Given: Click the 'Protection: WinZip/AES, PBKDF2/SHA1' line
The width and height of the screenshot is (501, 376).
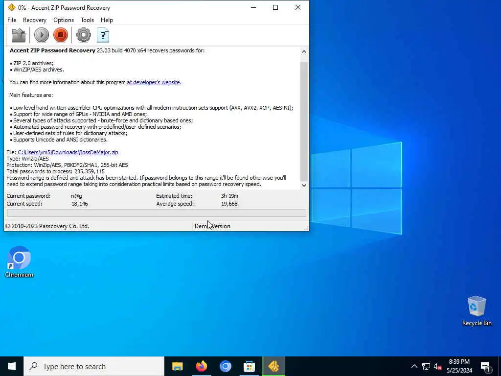Looking at the screenshot, I should pos(67,165).
